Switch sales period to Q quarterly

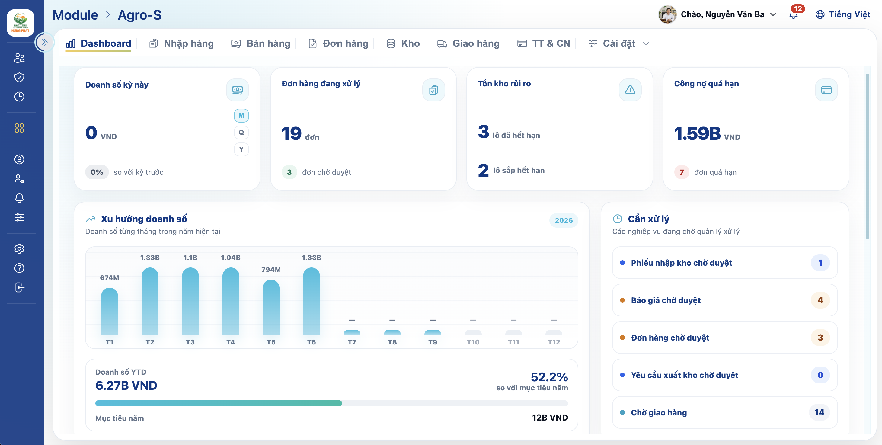pos(241,132)
